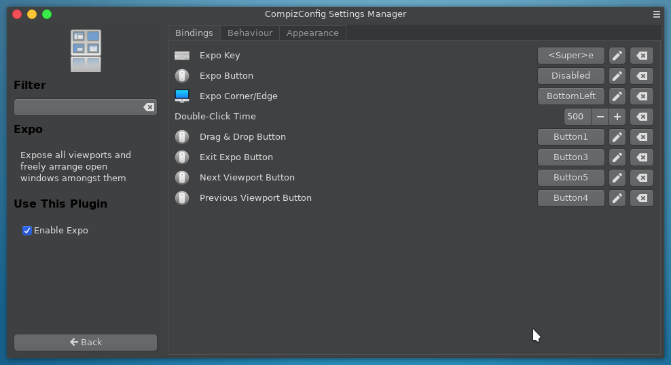Switch to the Behaviour tab
The width and height of the screenshot is (671, 365).
click(x=250, y=33)
